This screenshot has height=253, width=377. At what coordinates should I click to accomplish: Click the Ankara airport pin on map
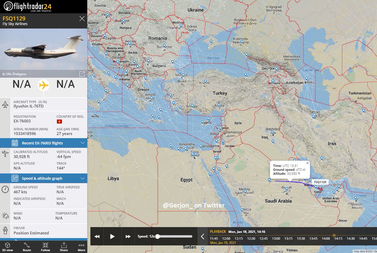205,82
